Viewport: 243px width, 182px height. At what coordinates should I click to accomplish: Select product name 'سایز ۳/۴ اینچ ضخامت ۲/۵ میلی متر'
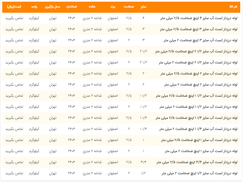197,162
